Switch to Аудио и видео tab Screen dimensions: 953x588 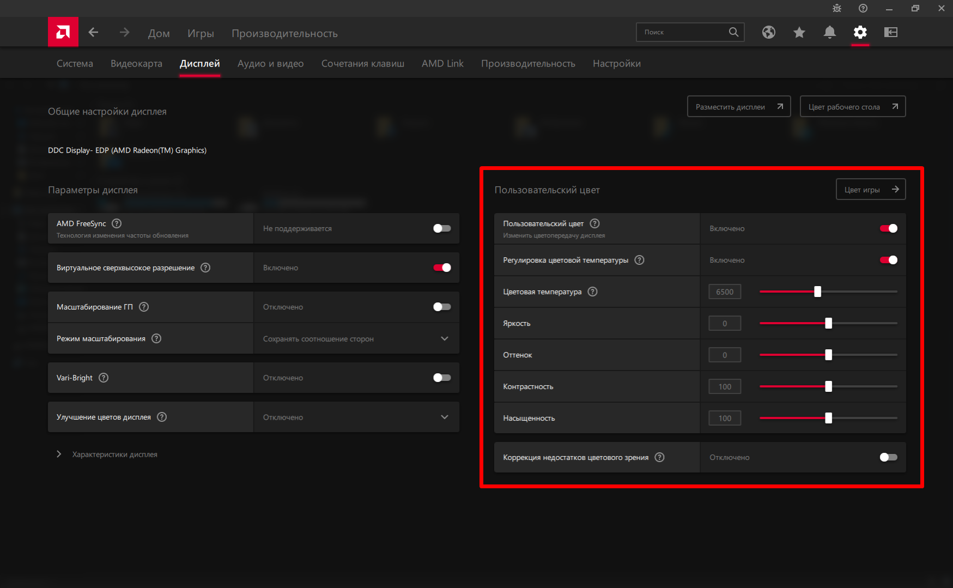[271, 64]
